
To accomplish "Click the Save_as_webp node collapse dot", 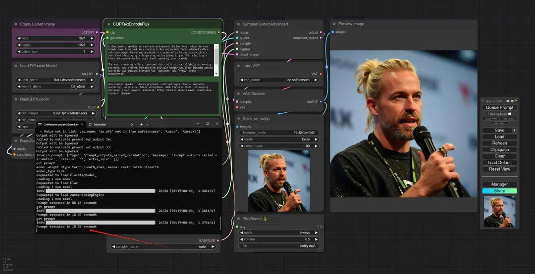I will pyautogui.click(x=238, y=118).
